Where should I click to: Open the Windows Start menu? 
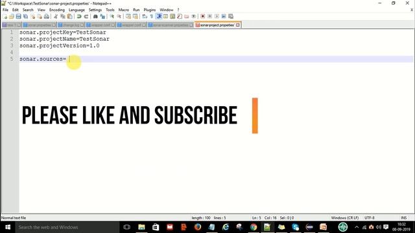8,227
